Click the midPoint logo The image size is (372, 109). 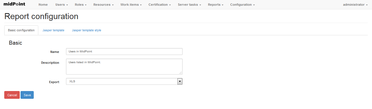14,4
